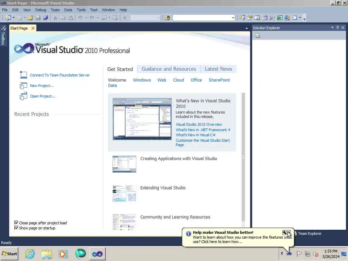
Task: Open What's New in Visual C# link
Action: (x=195, y=135)
